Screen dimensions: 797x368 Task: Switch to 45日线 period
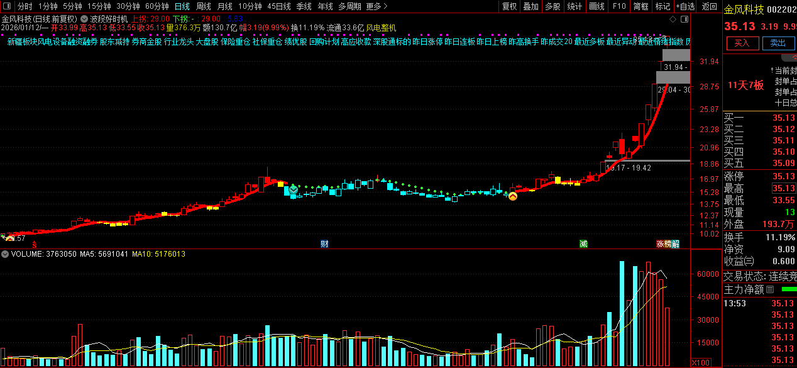(278, 6)
